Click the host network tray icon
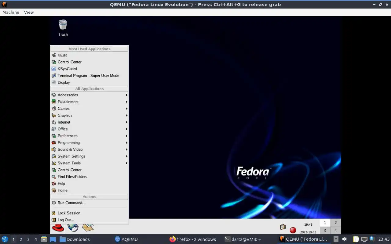This screenshot has width=391, height=244. (364, 239)
